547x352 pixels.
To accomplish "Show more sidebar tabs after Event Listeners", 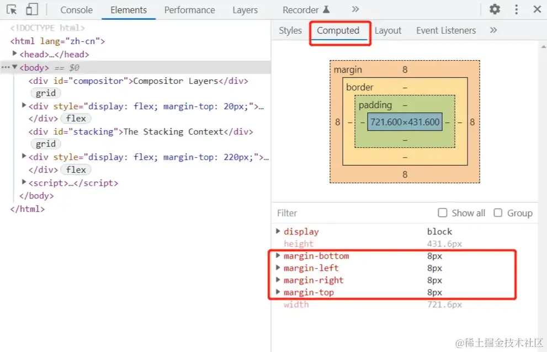I will (493, 30).
